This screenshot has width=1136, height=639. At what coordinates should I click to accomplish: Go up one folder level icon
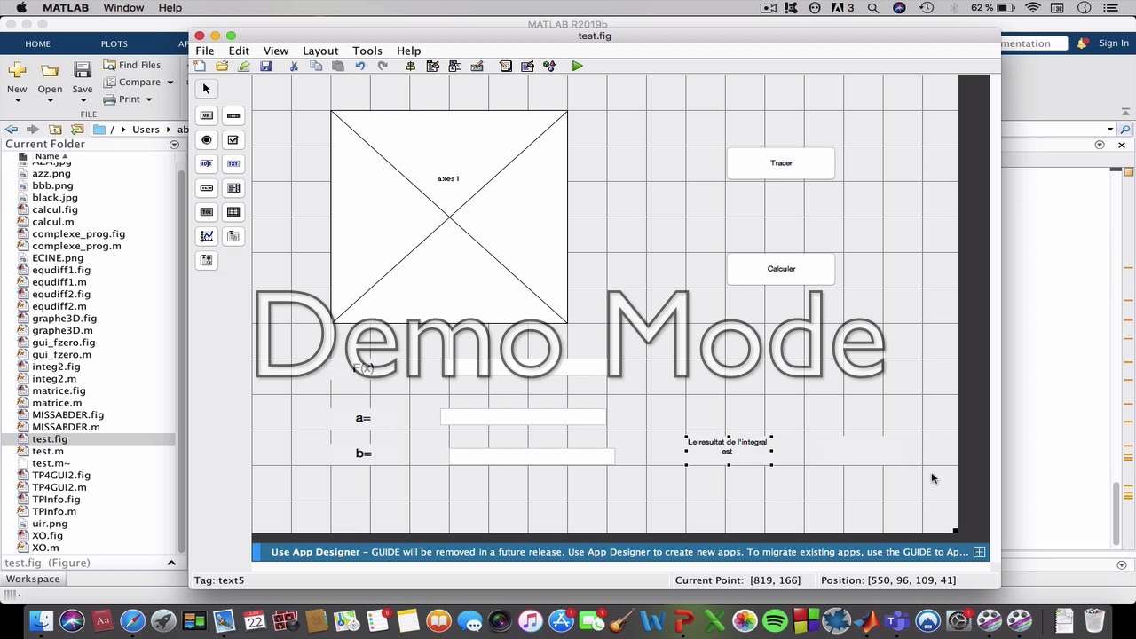55,130
